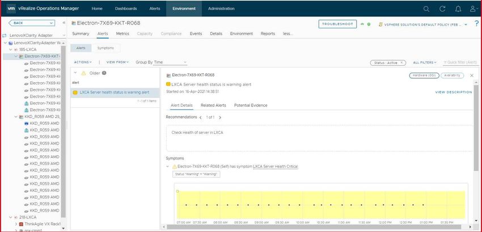Open the Potential Evidence tab
Image resolution: width=482 pixels, height=232 pixels.
pyautogui.click(x=251, y=106)
